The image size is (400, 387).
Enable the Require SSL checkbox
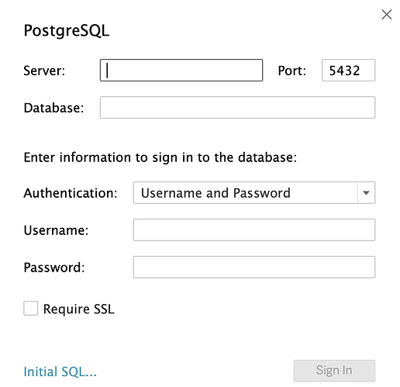point(31,308)
